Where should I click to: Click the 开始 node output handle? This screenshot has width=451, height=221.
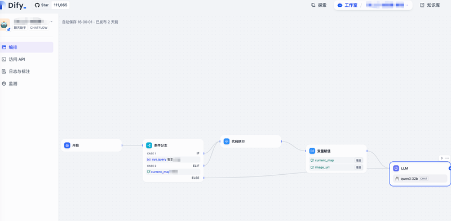click(122, 145)
